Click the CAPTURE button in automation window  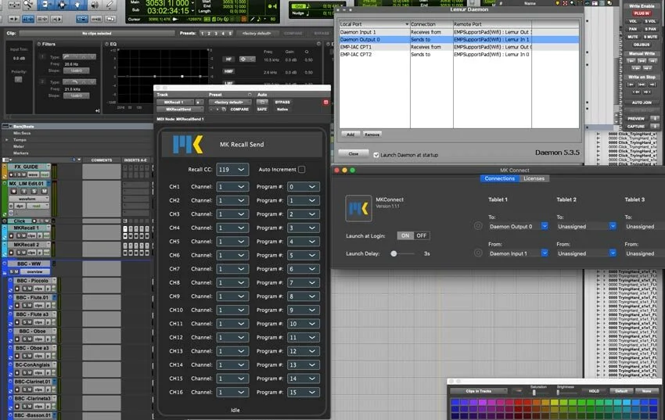(636, 126)
